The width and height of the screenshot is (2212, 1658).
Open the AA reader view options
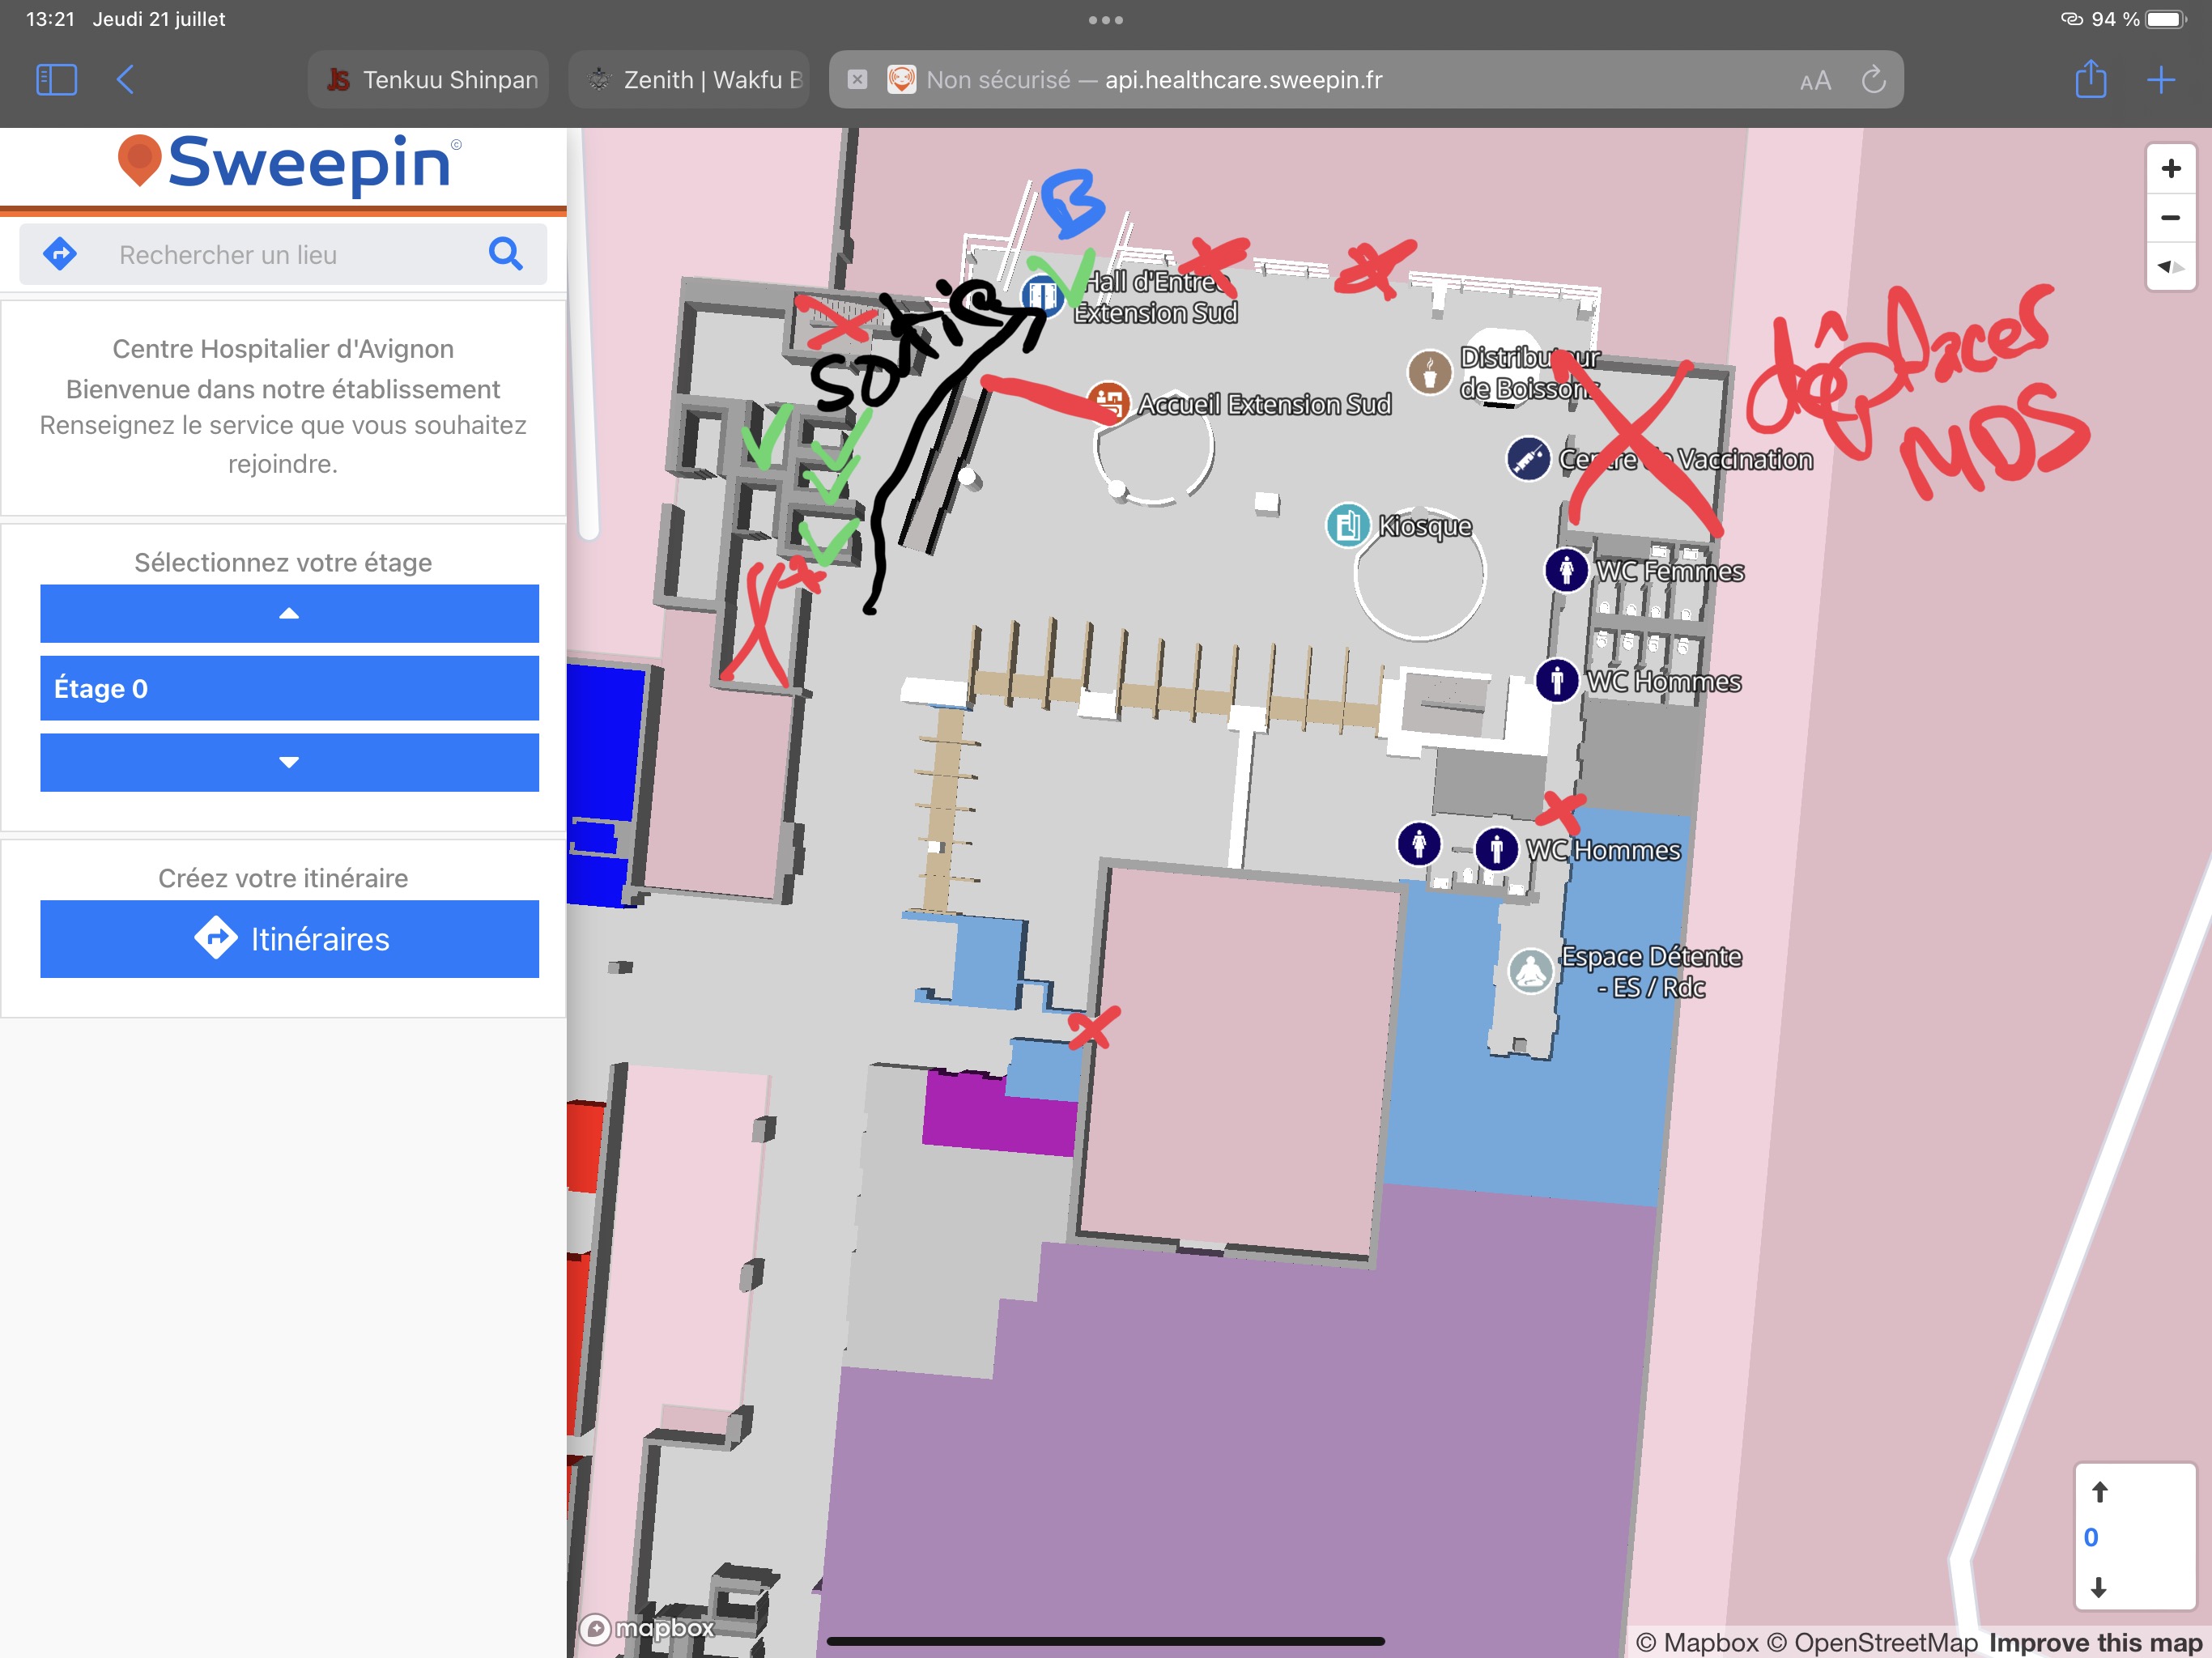click(1814, 80)
